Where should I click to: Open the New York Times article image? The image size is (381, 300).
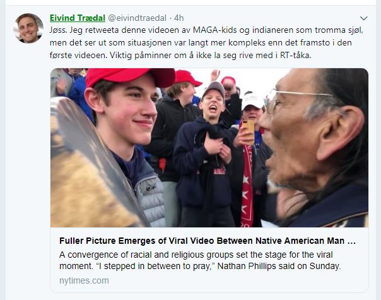tap(209, 147)
